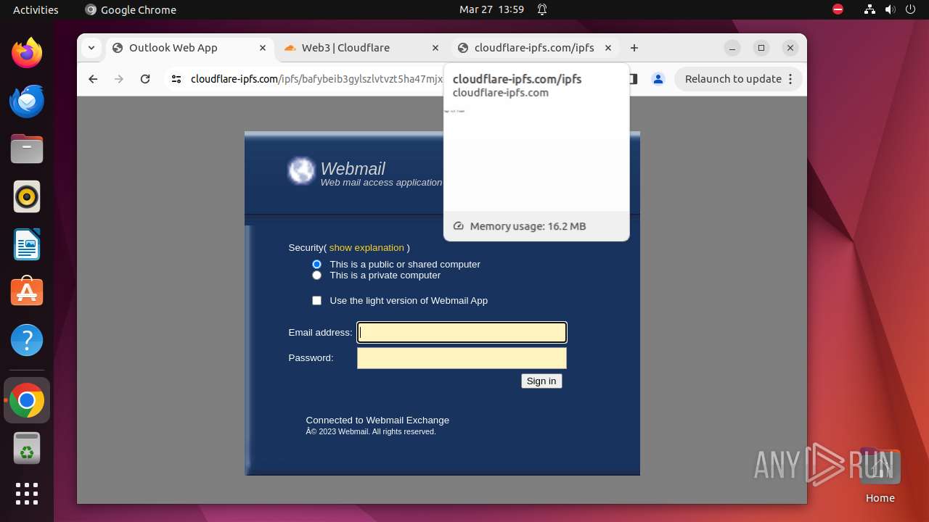The width and height of the screenshot is (929, 522).
Task: Click the address bar URL
Action: click(316, 79)
